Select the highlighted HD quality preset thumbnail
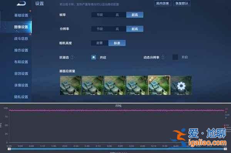This screenshot has height=153, width=231. (x=159, y=86)
